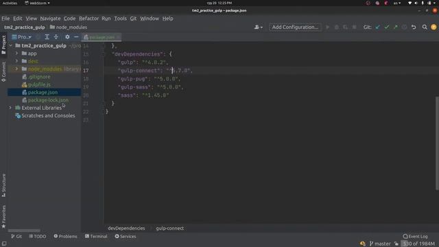This screenshot has height=247, width=439.
Task: Click the editor vertical scrollbar
Action: 437,143
